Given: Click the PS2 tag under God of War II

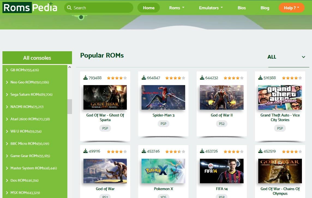Looking at the screenshot, I should (222, 124).
